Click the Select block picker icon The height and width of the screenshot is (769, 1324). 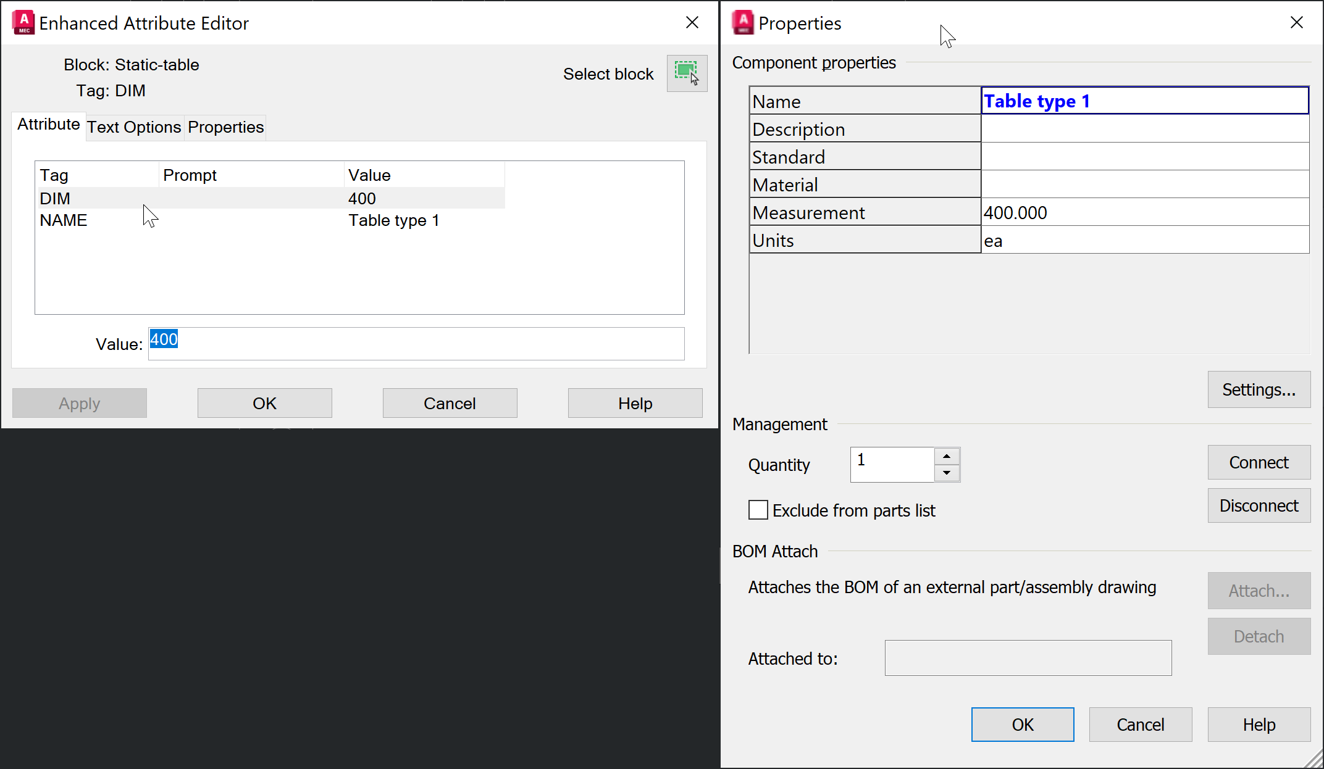[x=687, y=73]
